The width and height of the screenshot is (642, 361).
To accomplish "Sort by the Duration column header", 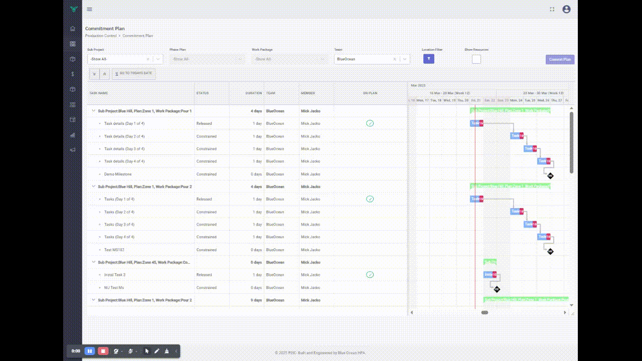I will [x=254, y=93].
